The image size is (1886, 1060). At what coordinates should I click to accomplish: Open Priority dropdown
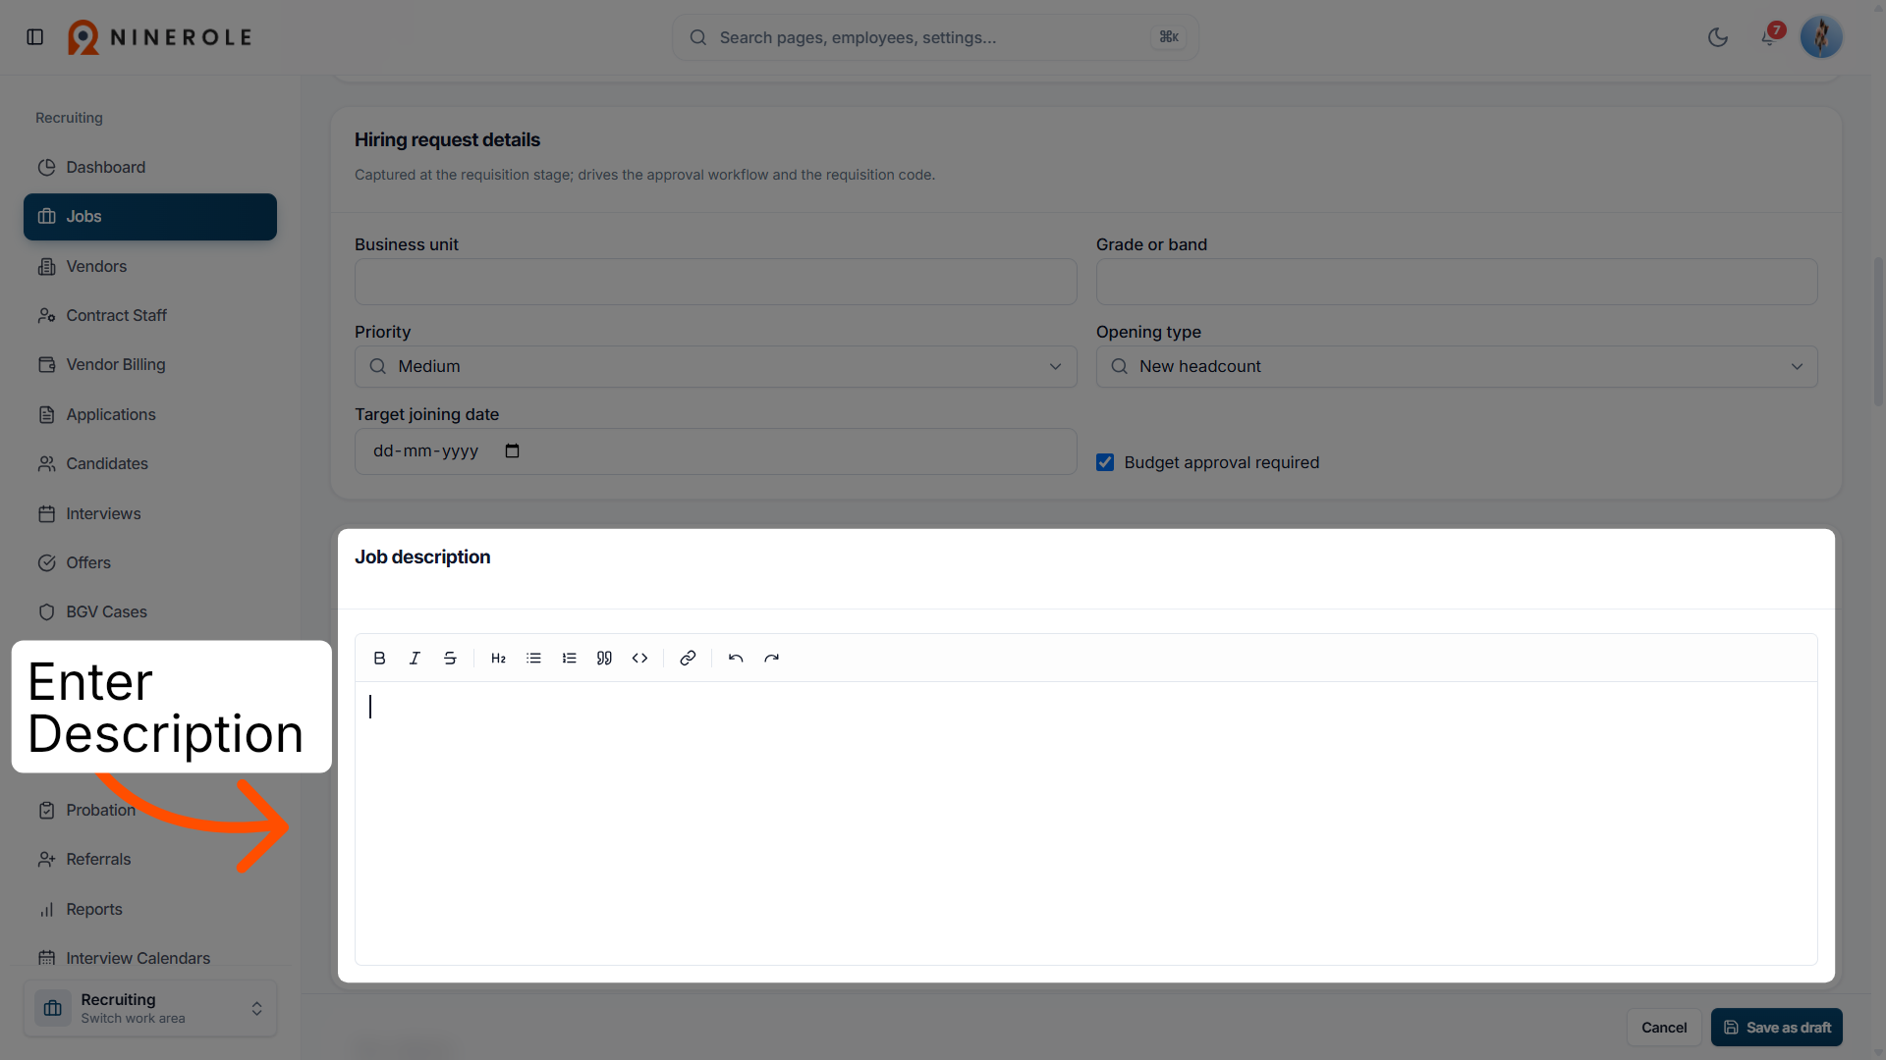tap(715, 366)
